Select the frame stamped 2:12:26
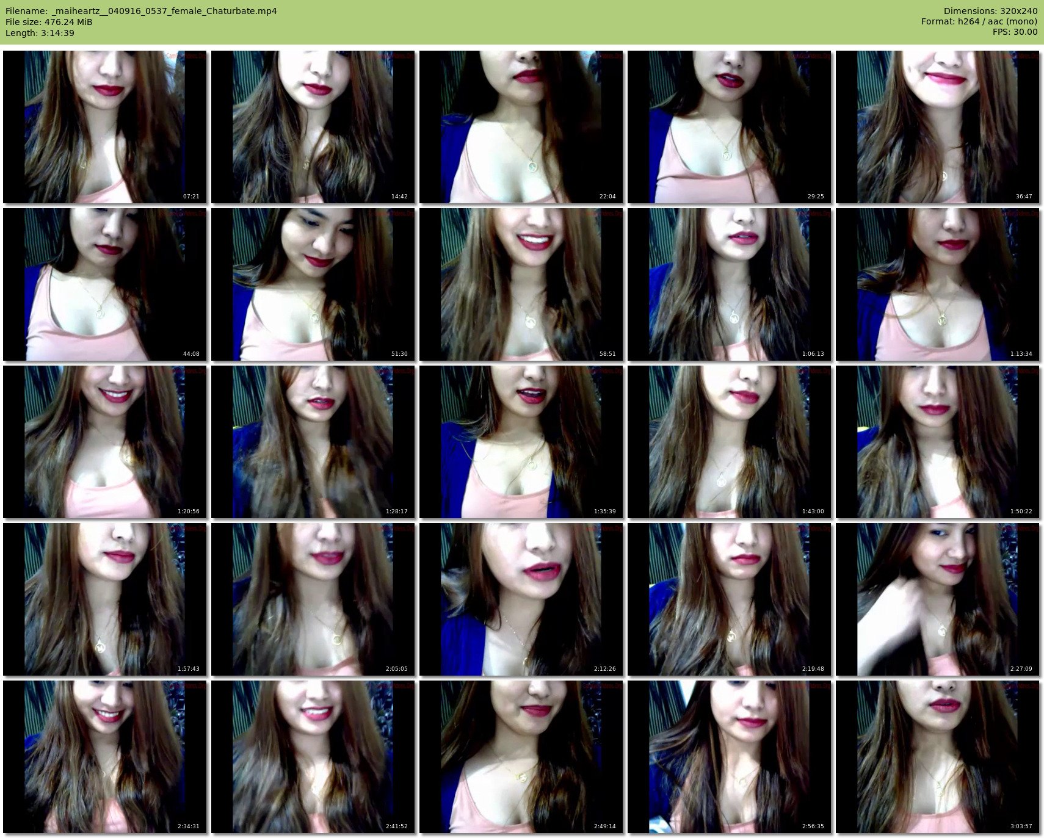This screenshot has width=1044, height=838. (521, 599)
